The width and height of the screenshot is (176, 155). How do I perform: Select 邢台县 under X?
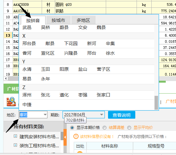pyautogui.click(x=29, y=43)
